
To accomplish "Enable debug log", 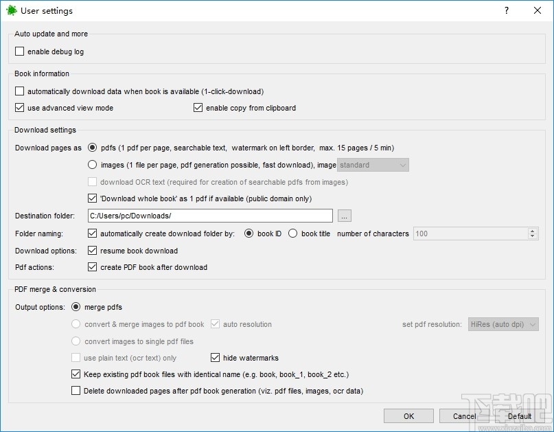I will [x=20, y=51].
